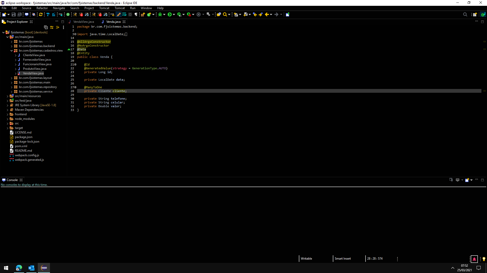Toggle Link with Editor in Project Explorer
Viewport: 487px width, 273px height.
click(x=52, y=27)
